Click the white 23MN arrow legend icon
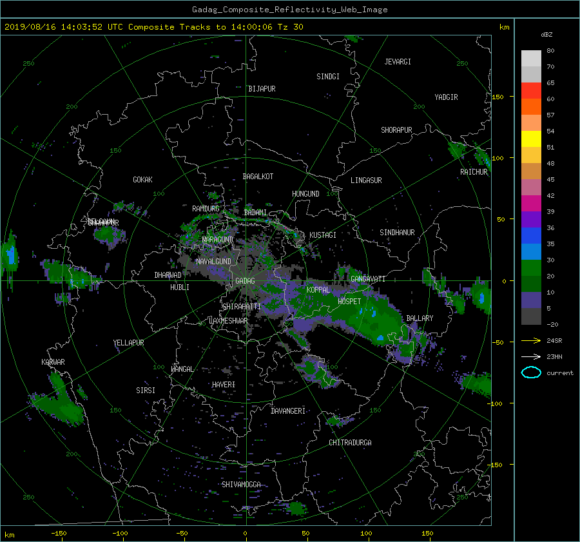Image resolution: width=580 pixels, height=542 pixels. tap(531, 356)
